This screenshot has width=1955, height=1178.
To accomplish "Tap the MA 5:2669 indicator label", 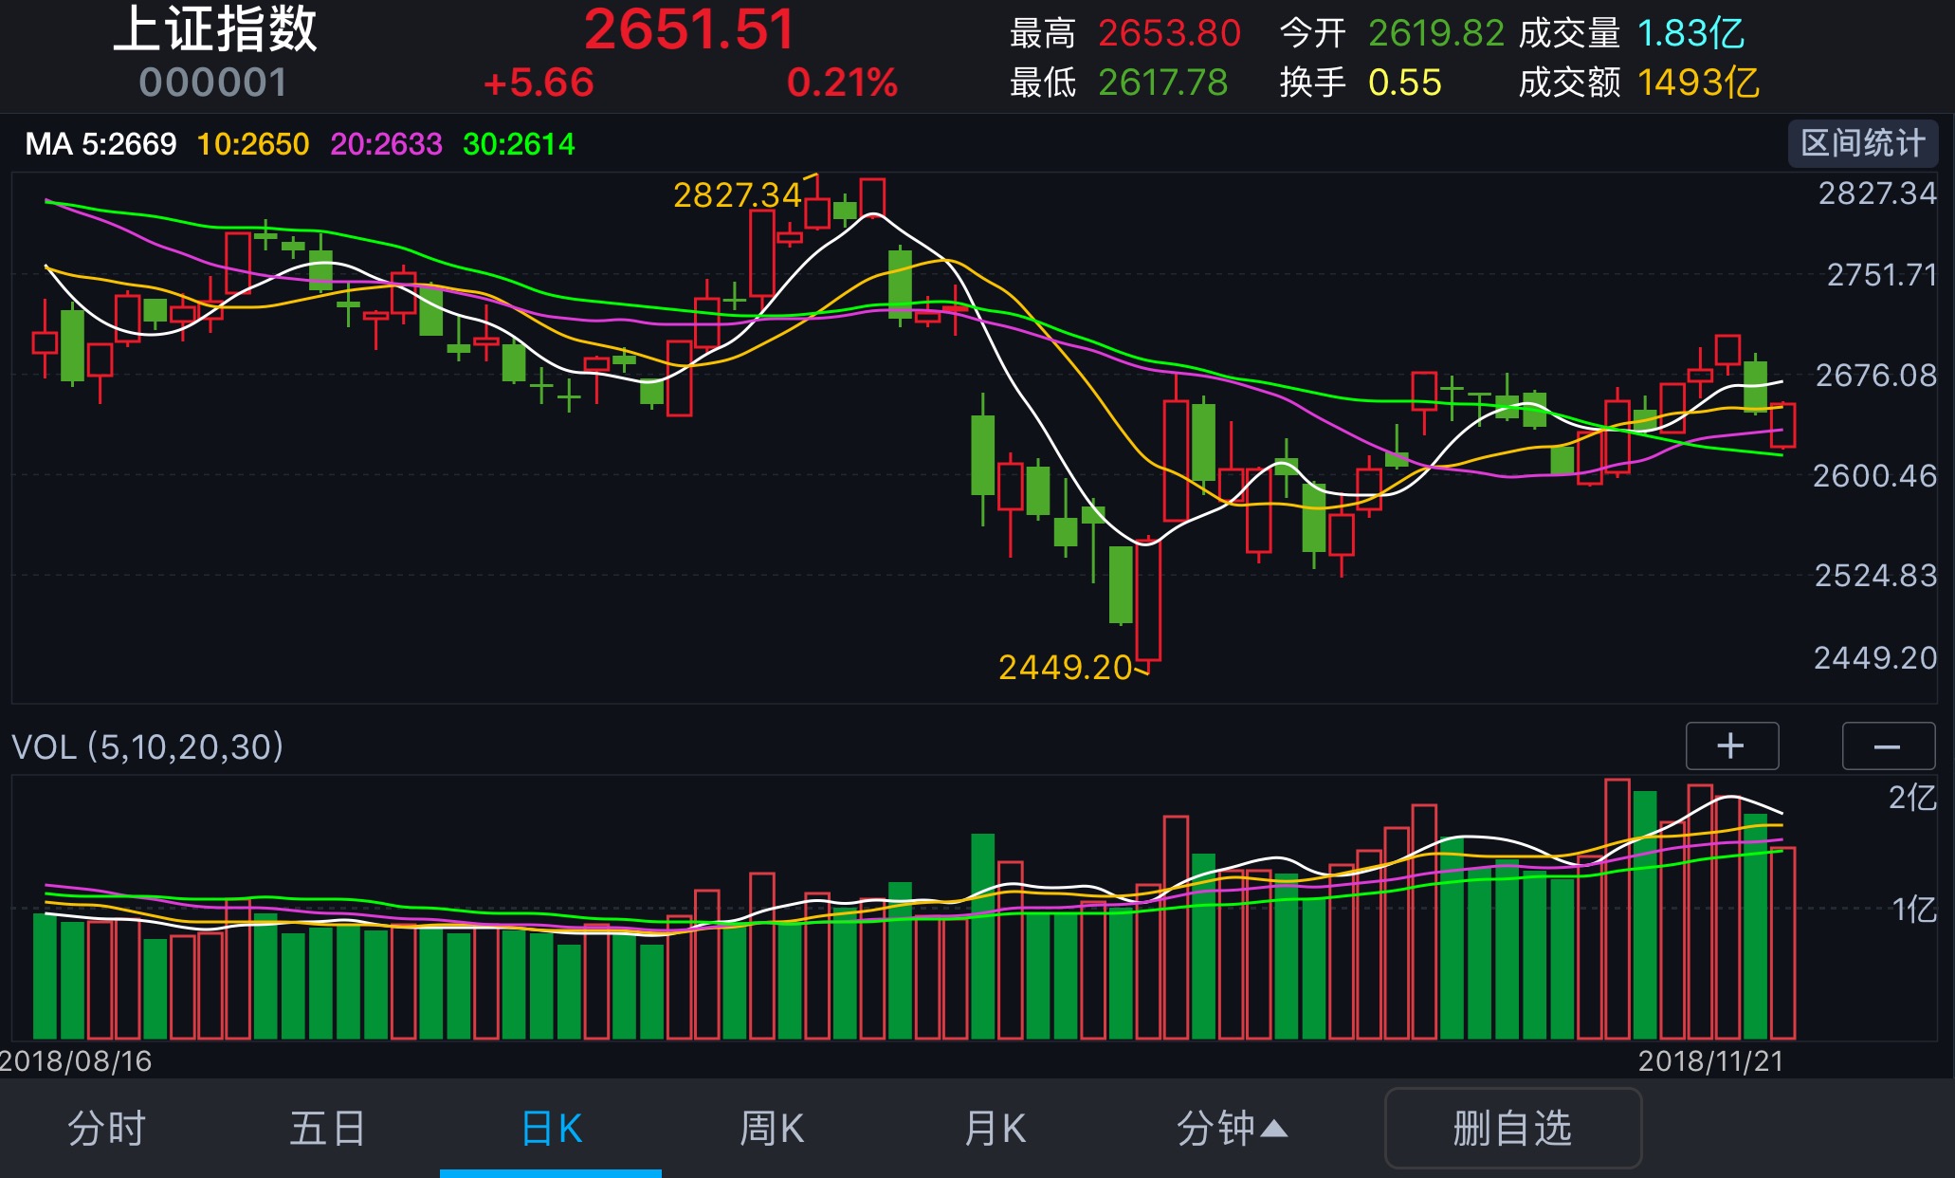I will tap(100, 144).
